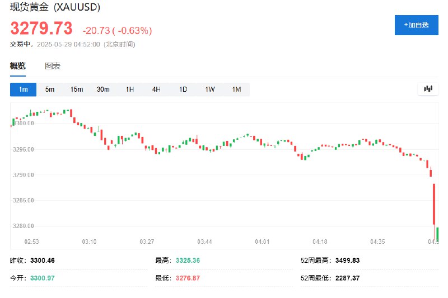Click the 最低 value 3276.87
448x298 pixels.
pyautogui.click(x=188, y=278)
